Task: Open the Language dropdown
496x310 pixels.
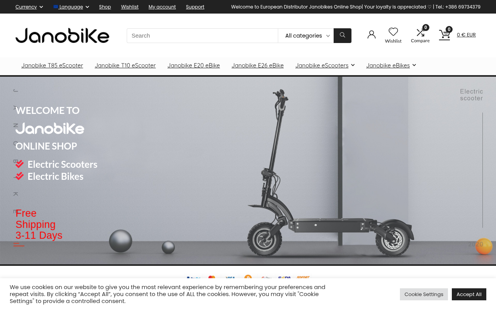Action: pos(71,7)
